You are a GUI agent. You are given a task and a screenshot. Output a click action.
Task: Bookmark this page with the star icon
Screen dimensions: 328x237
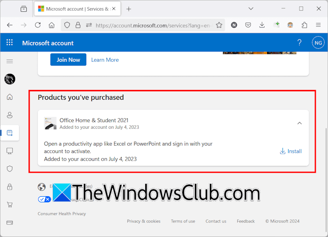219,25
